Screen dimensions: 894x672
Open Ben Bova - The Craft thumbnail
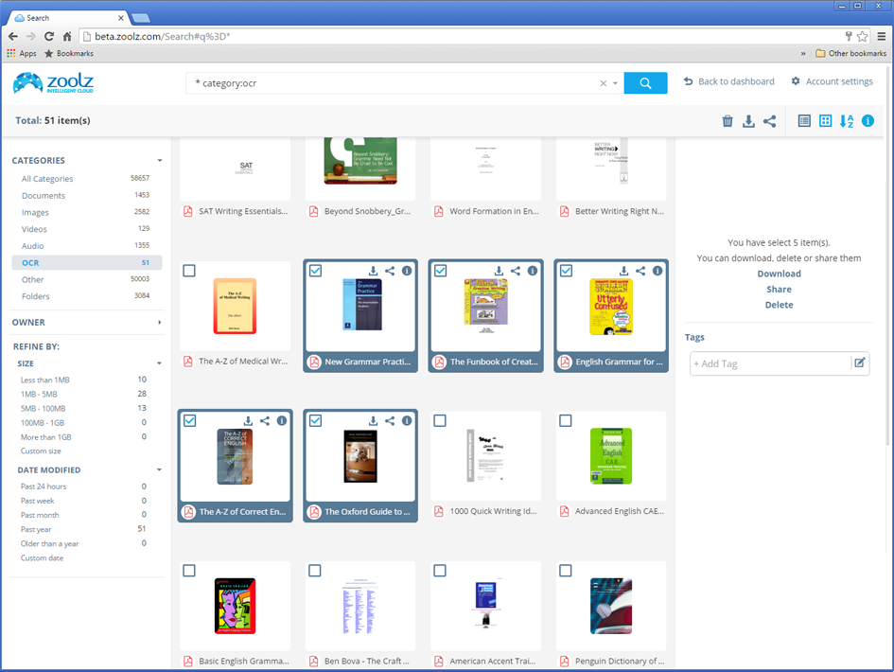coord(360,606)
